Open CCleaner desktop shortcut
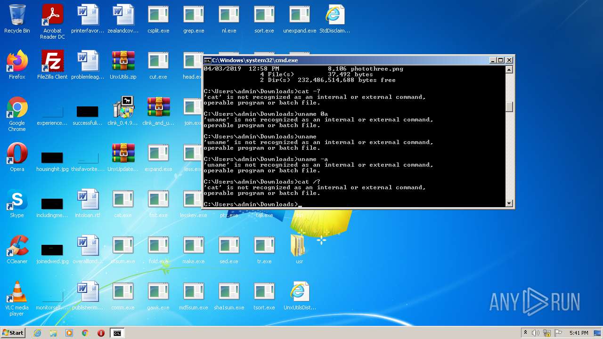 point(17,250)
